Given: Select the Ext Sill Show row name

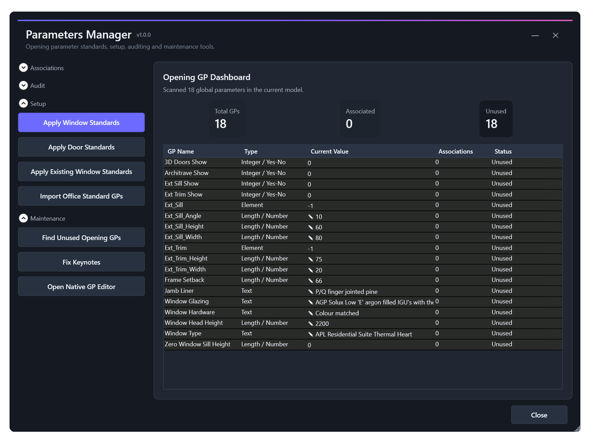Looking at the screenshot, I should pos(182,184).
